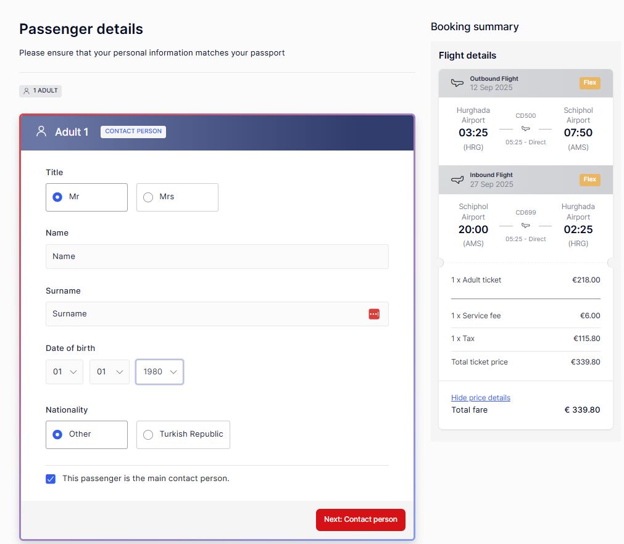Viewport: 624px width, 544px height.
Task: Open the birth year 1980 dropdown
Action: 159,372
